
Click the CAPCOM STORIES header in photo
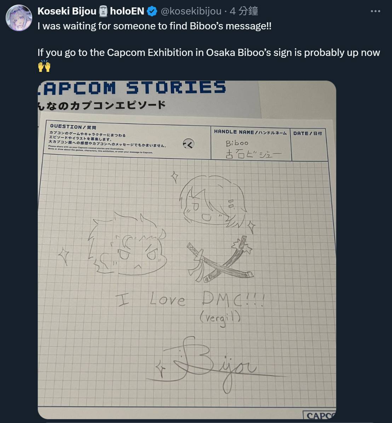[x=132, y=88]
